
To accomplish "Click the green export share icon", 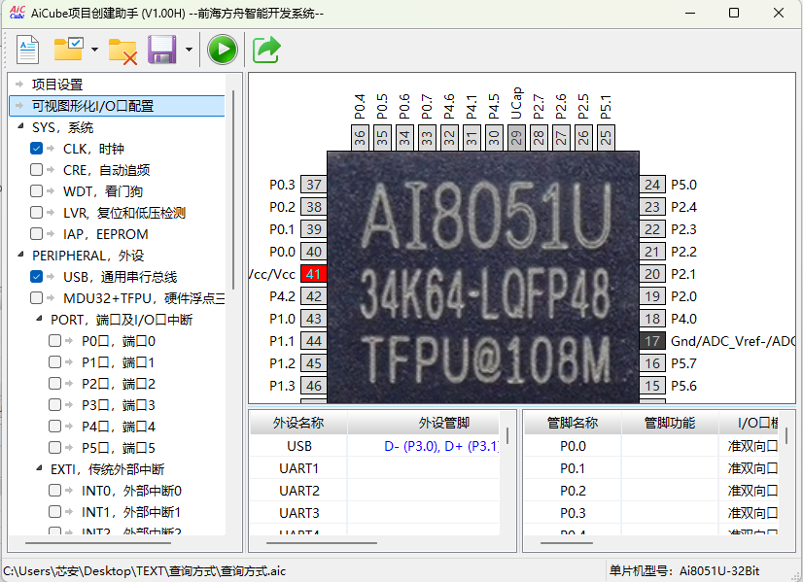I will coord(266,50).
